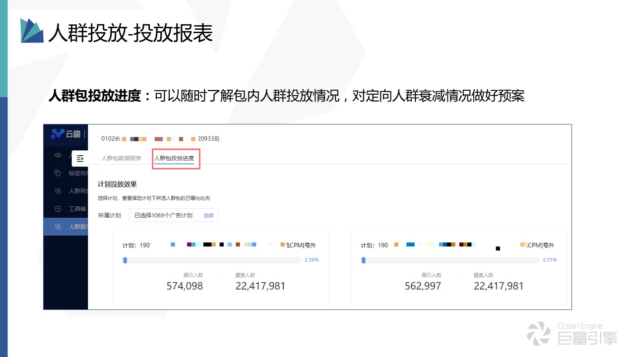This screenshot has height=357, width=635.
Task: Click the 2.51% progress value
Action: [550, 260]
